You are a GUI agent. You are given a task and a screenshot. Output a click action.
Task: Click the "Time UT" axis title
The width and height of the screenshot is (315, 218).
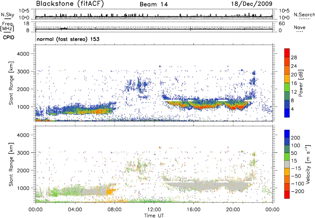point(154,216)
